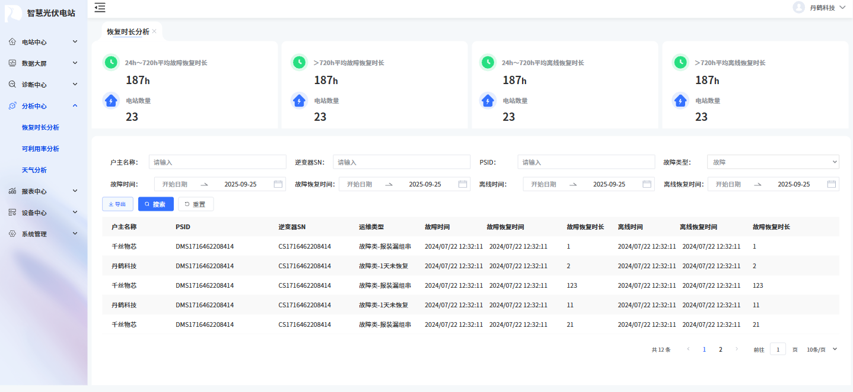
Task: Click the 户主名称 input field
Action: 218,162
